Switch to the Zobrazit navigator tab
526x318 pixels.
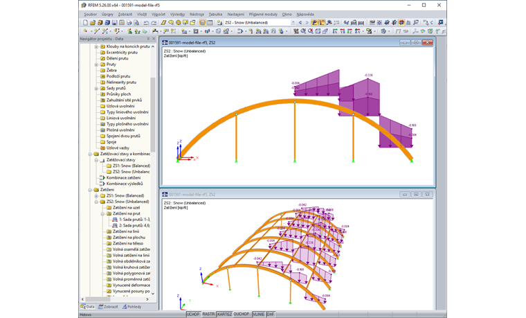(108, 307)
